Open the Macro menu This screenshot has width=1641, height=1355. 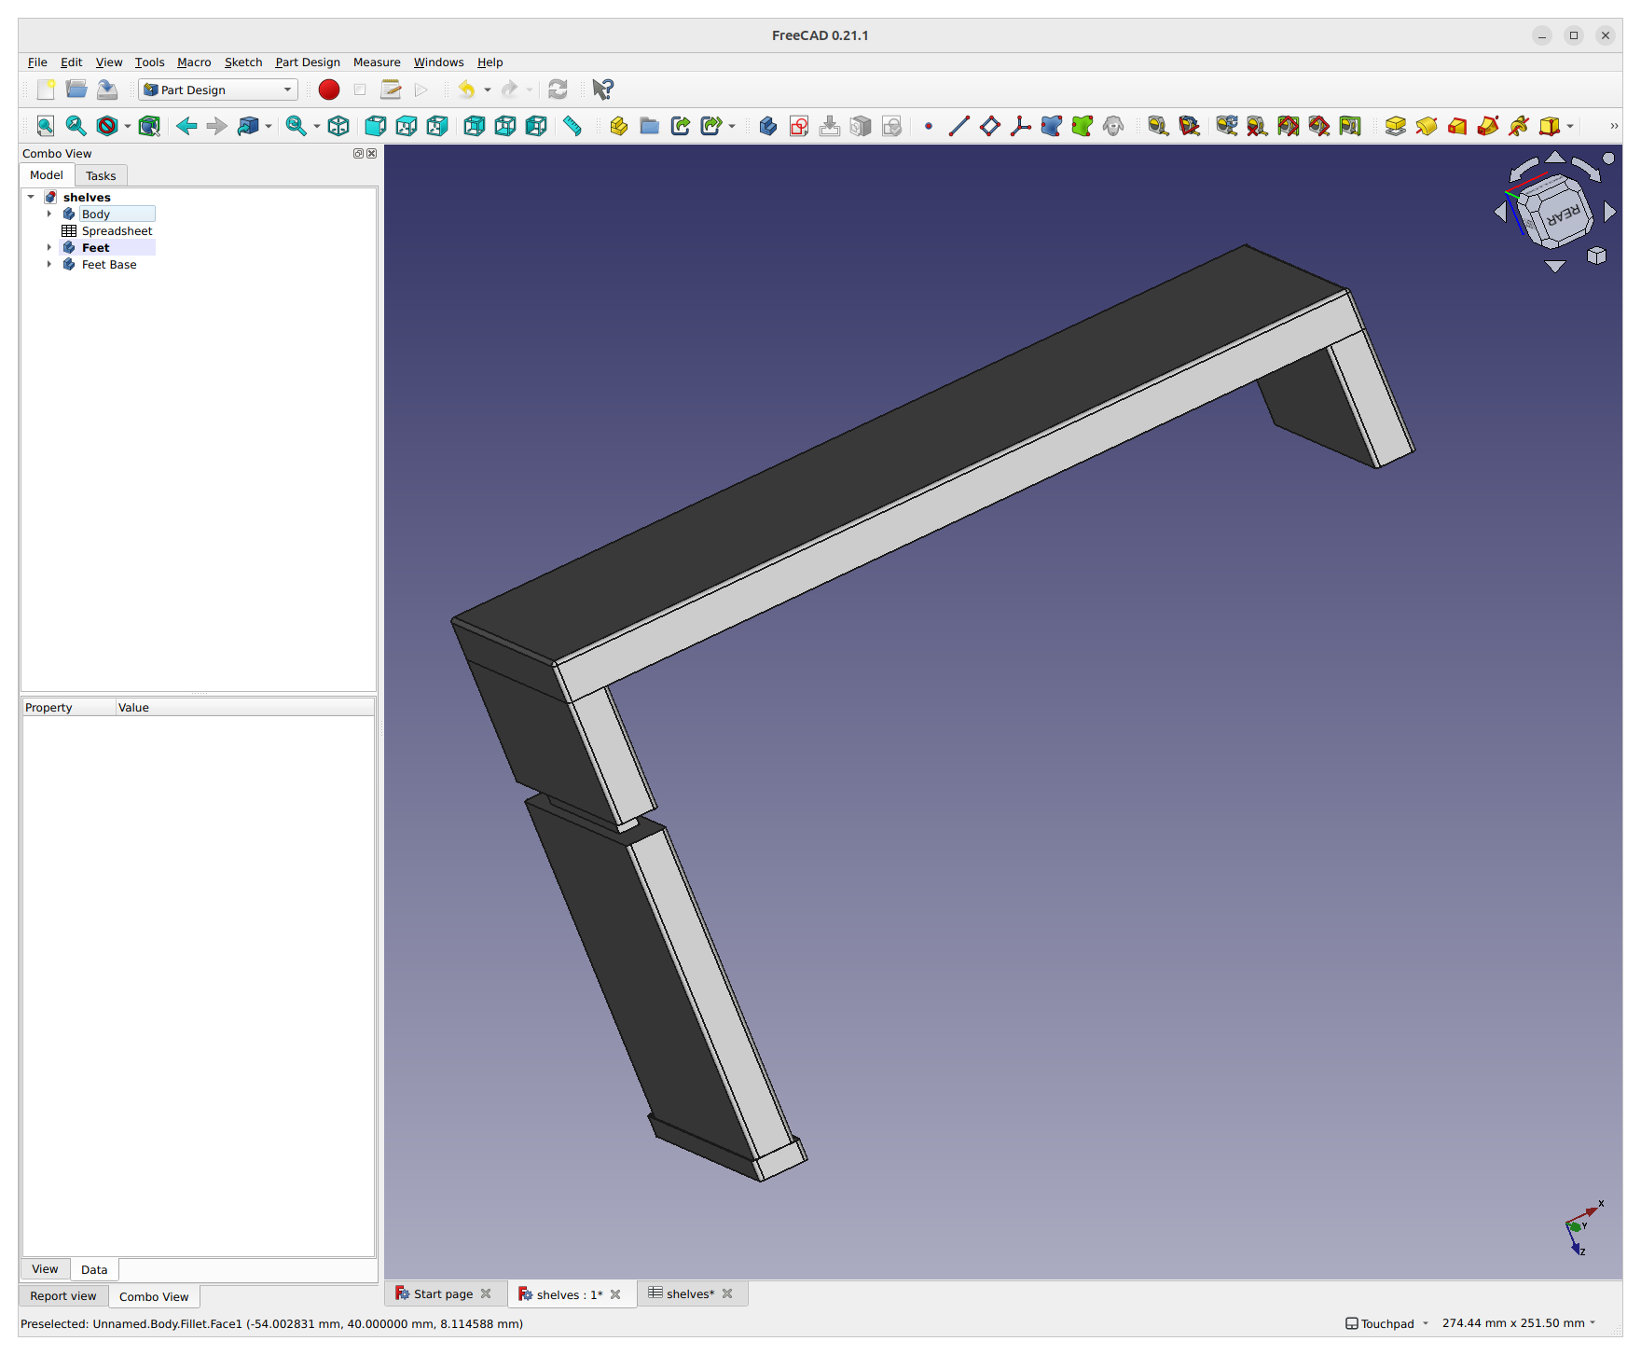194,62
